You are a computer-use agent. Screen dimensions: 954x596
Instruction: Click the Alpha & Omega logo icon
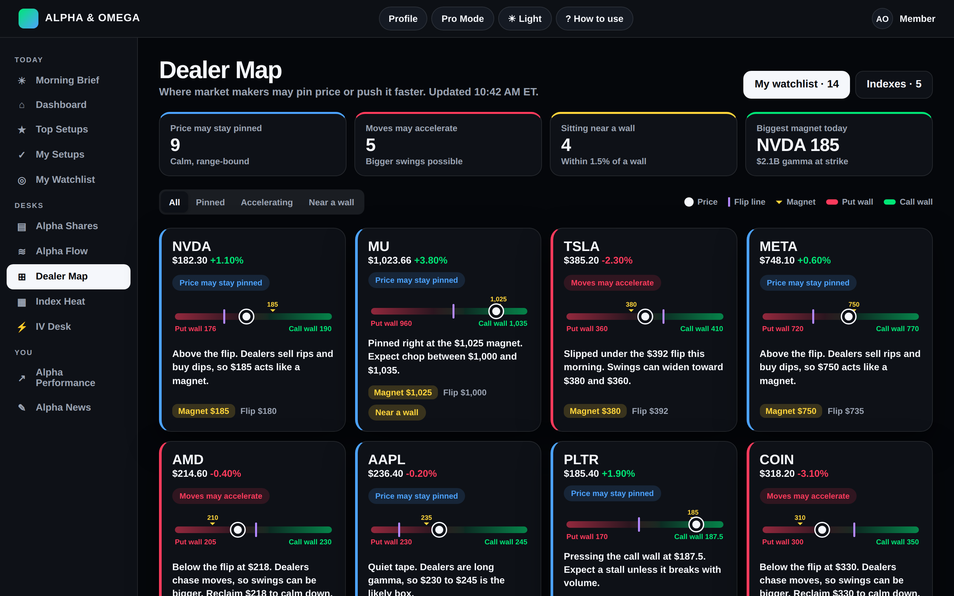tap(28, 19)
